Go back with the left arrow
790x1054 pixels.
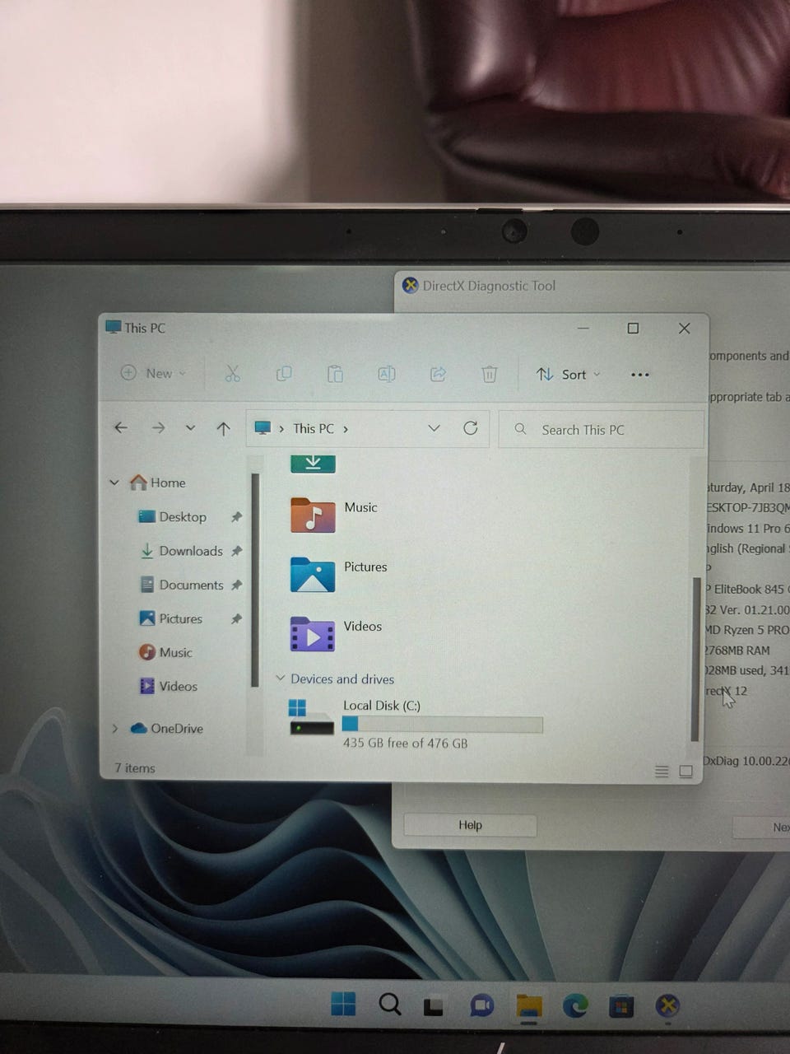pos(121,427)
